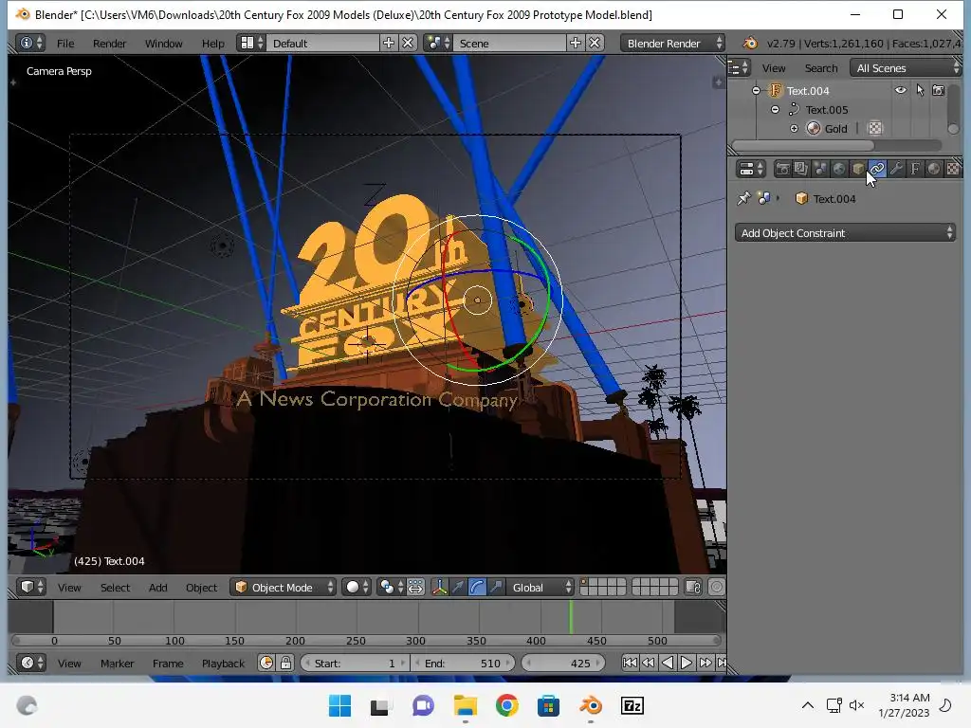Screen dimensions: 971x728
Task: Open the Object Mode dropdown
Action: [283, 587]
